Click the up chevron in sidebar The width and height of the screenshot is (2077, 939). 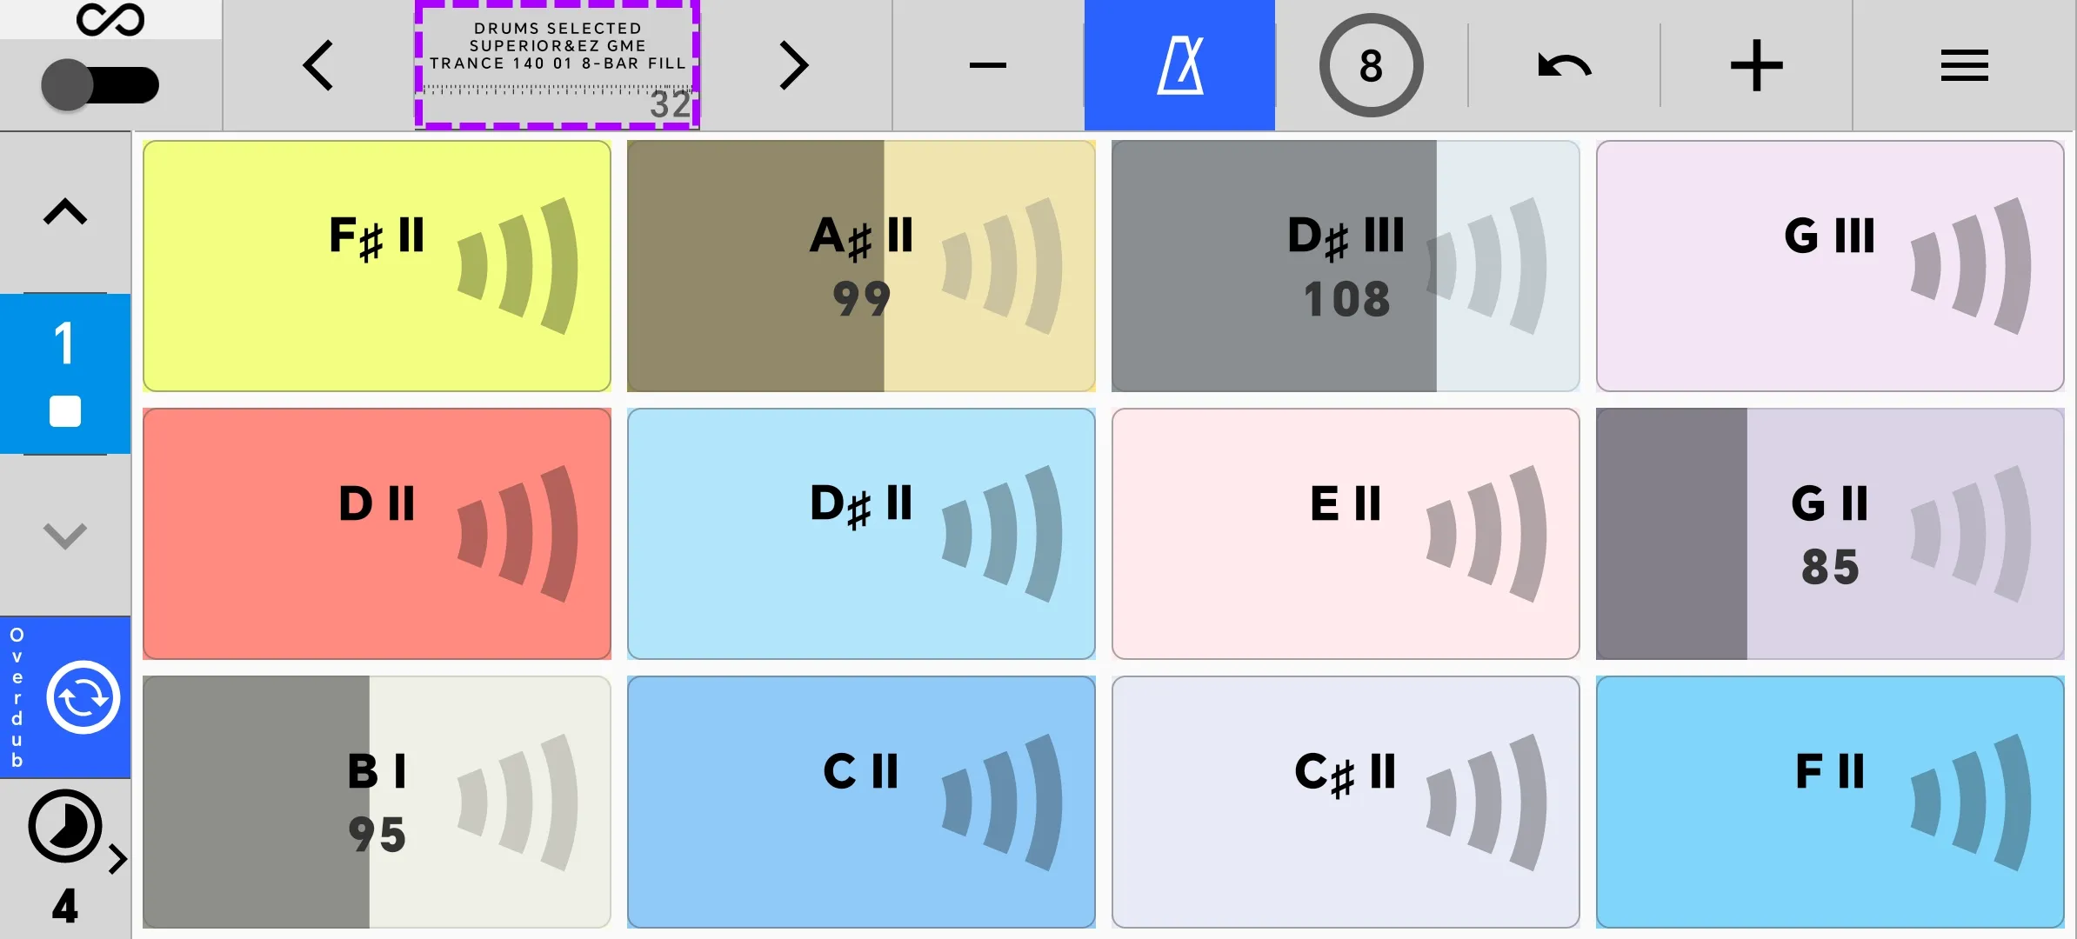65,211
